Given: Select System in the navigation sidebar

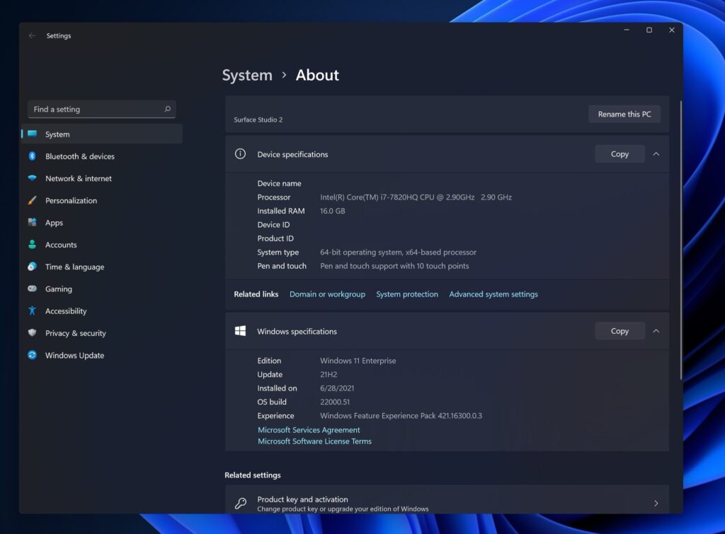Looking at the screenshot, I should tap(57, 134).
